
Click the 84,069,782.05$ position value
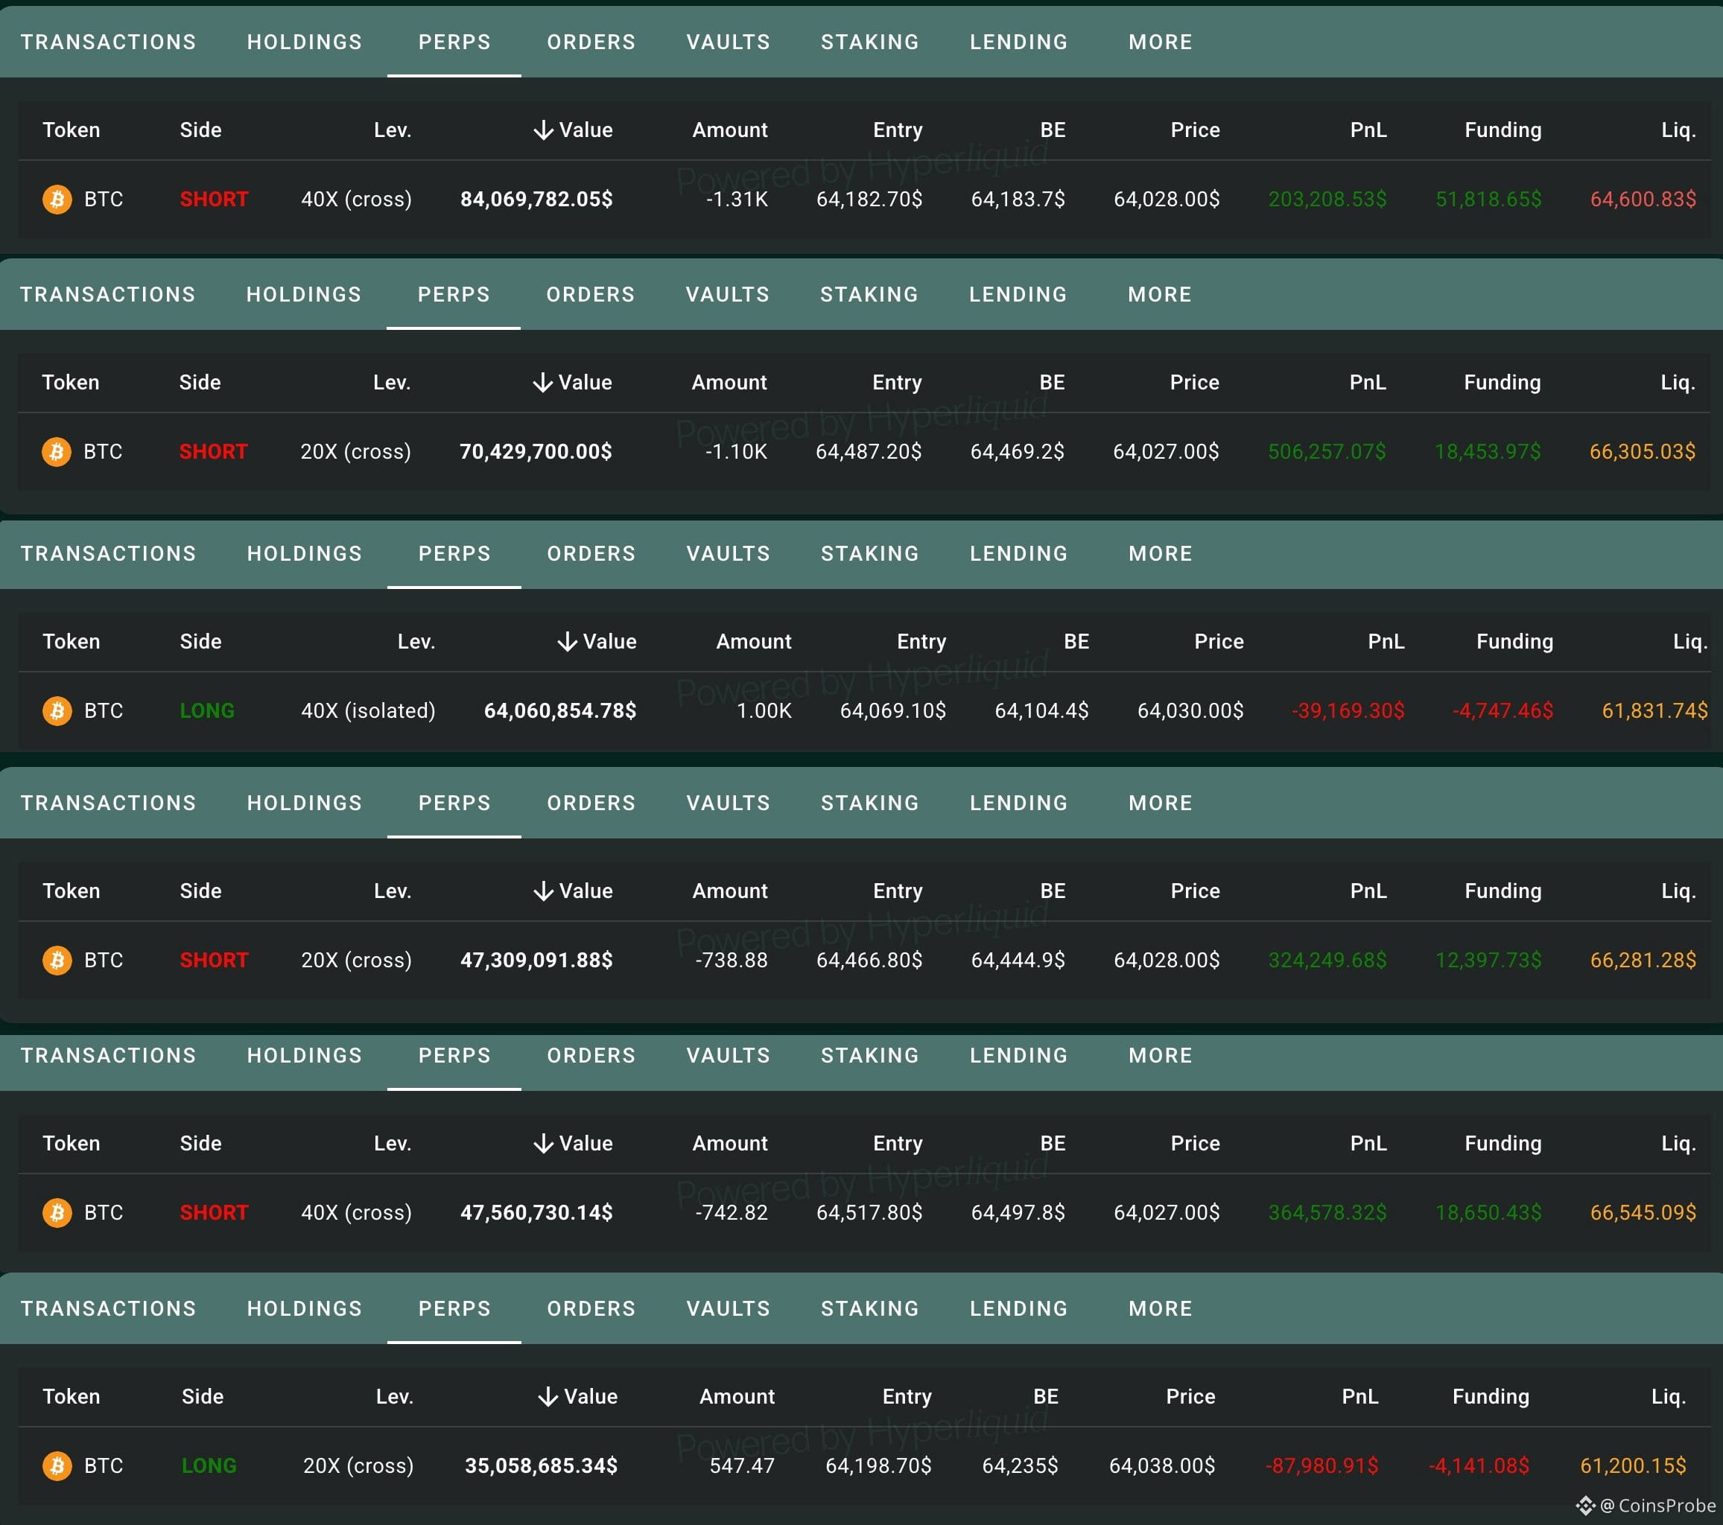(536, 200)
